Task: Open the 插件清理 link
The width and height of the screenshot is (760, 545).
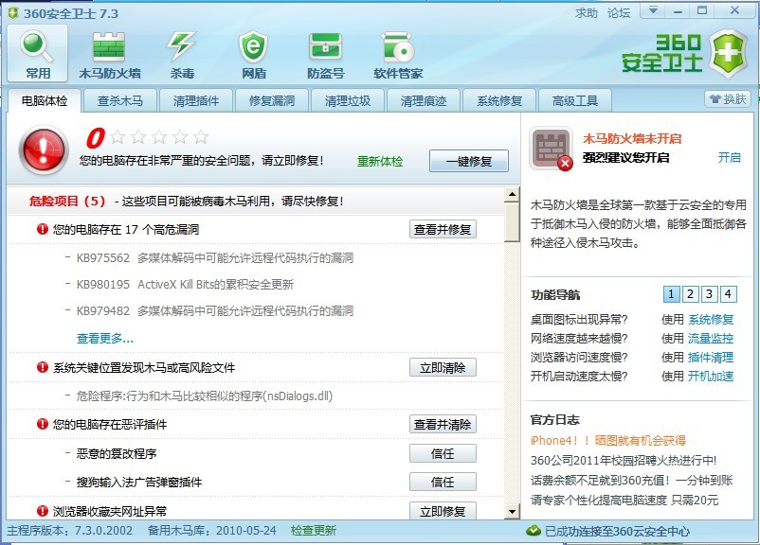Action: point(711,358)
